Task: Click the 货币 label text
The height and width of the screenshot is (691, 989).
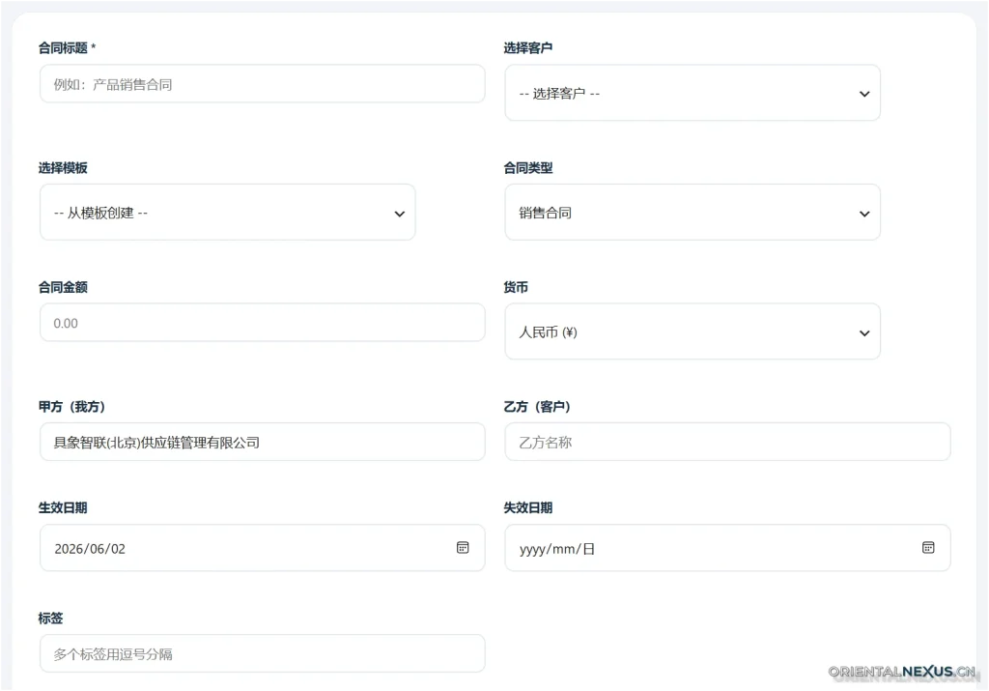Action: pos(516,287)
